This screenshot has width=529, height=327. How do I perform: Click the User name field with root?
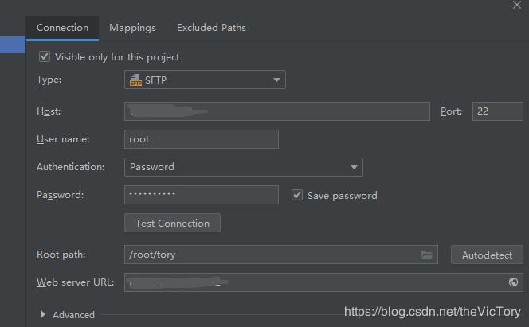(x=202, y=139)
